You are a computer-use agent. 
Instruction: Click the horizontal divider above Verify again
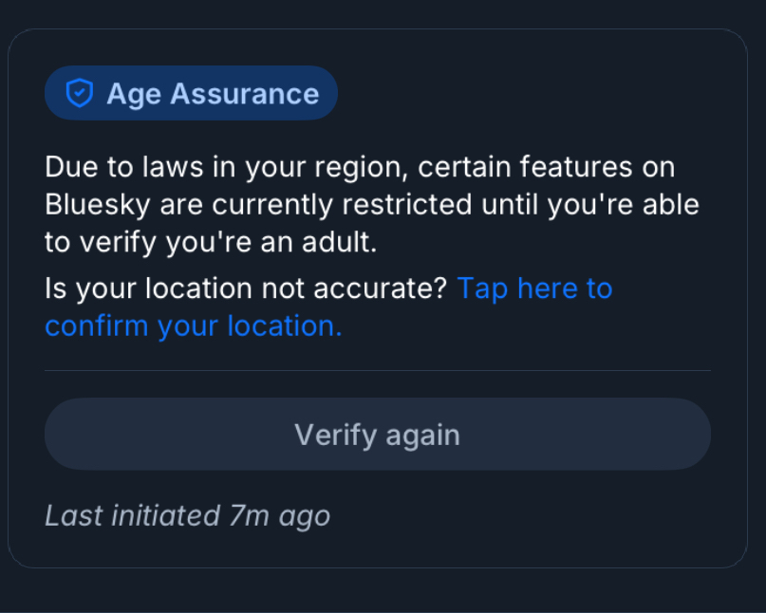click(x=377, y=371)
